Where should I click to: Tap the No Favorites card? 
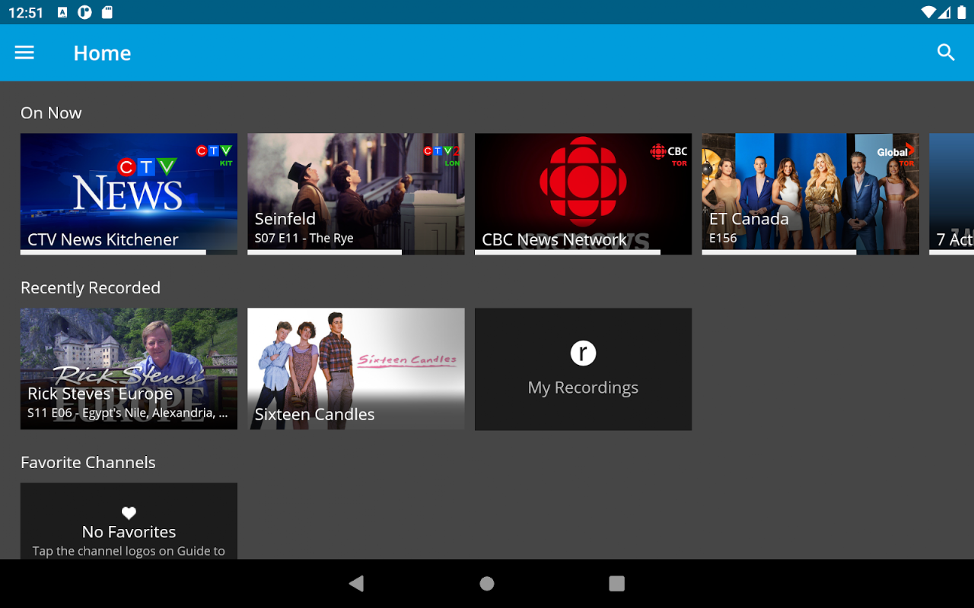pyautogui.click(x=129, y=521)
